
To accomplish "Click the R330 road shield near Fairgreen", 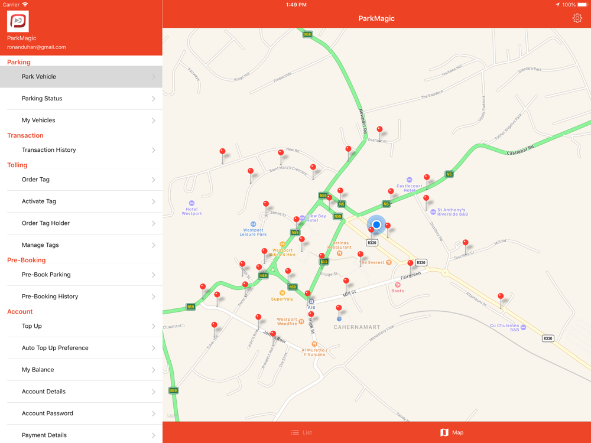I will coord(421,263).
